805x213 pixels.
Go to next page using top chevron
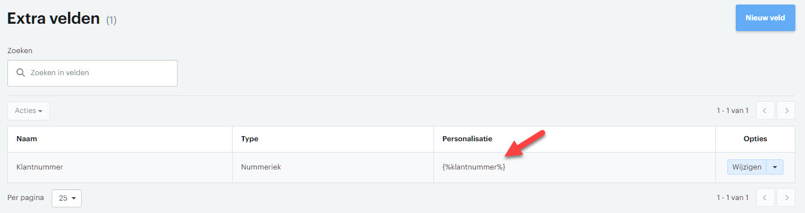(x=786, y=111)
